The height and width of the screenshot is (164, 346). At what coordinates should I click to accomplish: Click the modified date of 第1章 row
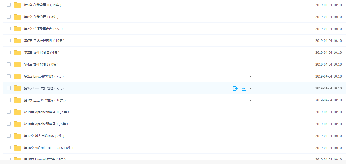click(328, 100)
